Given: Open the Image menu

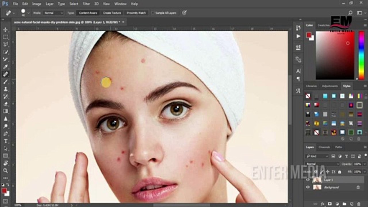Looking at the screenshot, I should (37, 4).
